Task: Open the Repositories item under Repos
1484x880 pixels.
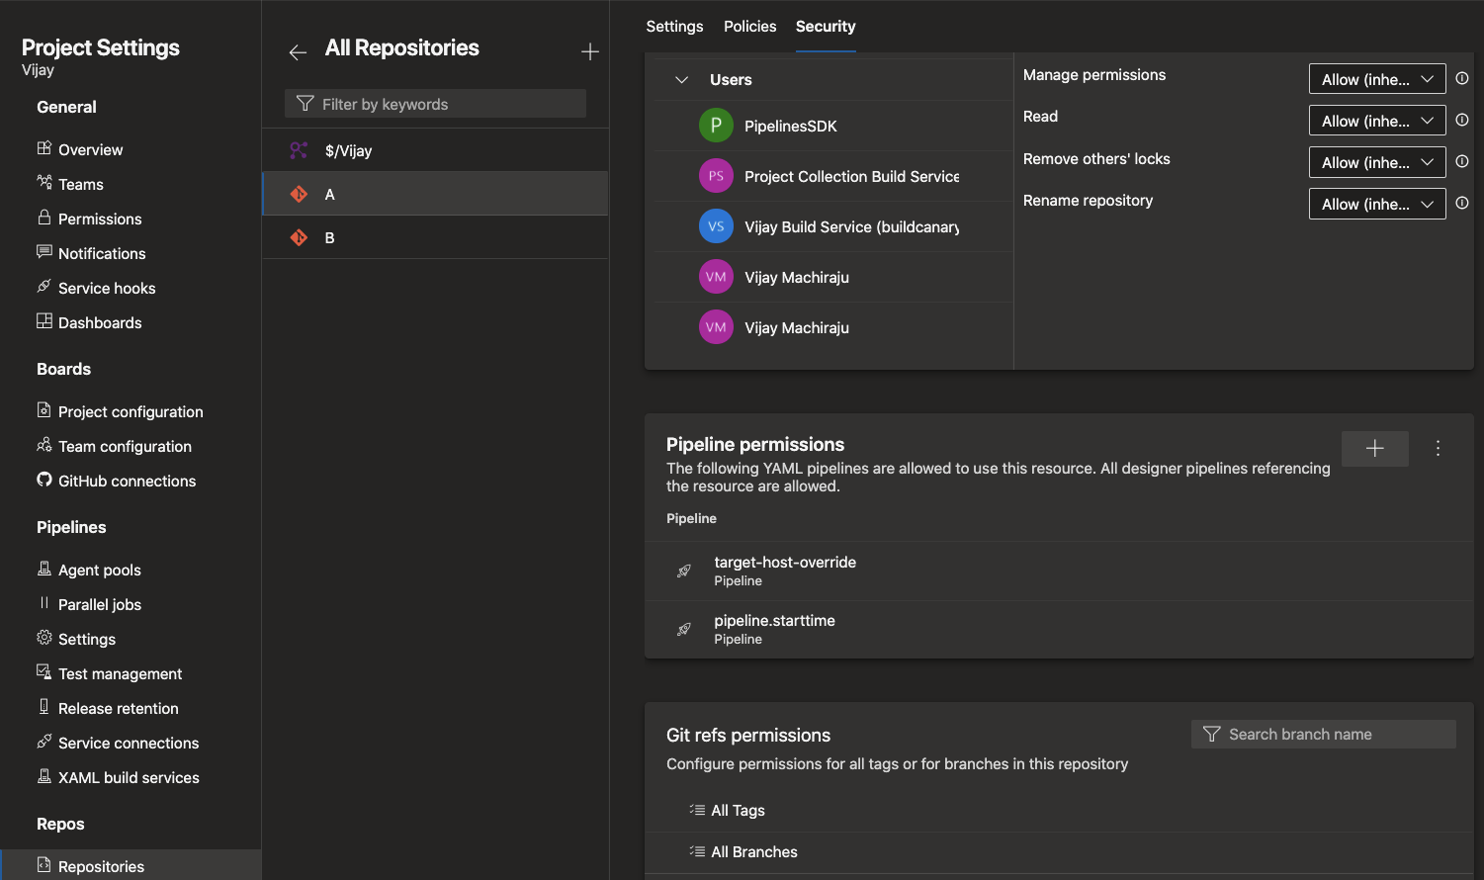Action: point(100,865)
